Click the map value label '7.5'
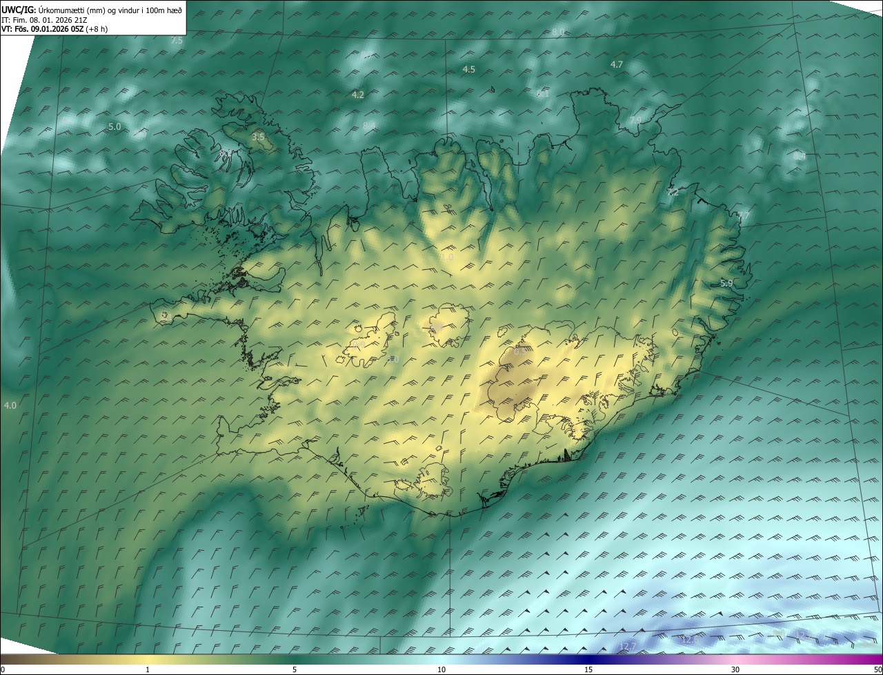The height and width of the screenshot is (675, 883). 177,40
